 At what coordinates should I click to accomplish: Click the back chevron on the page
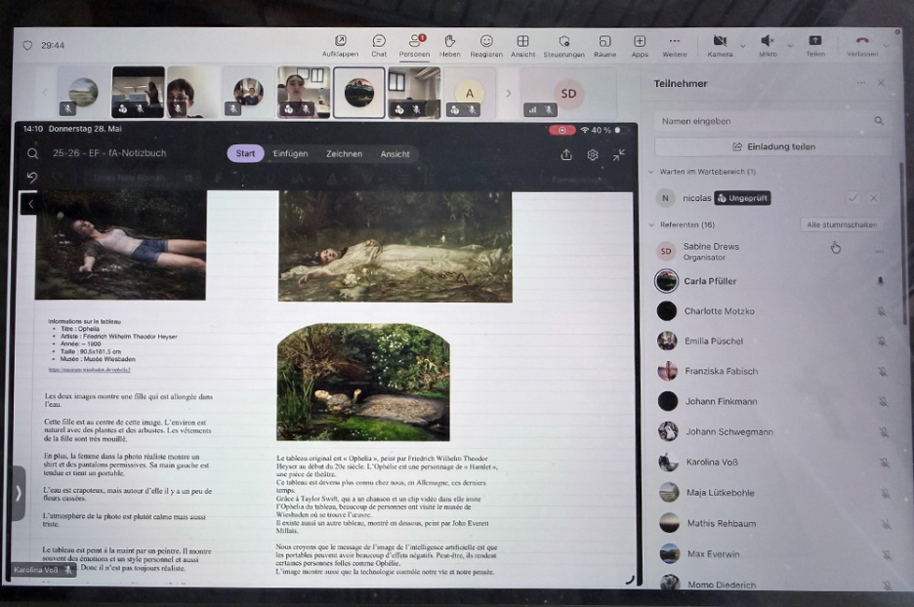coord(29,203)
